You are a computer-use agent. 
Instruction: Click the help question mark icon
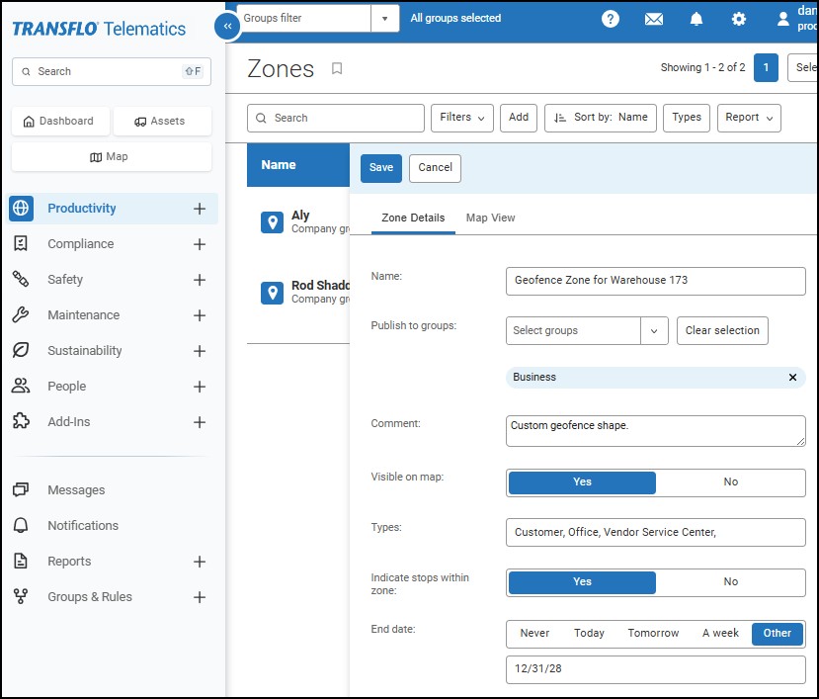click(x=611, y=19)
